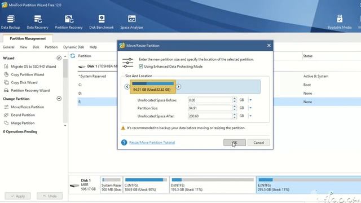Click the MiniTool app logo in title bar

pos(5,5)
